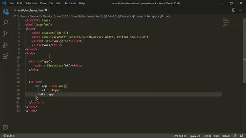Click the html breadcrumb symbol

coord(111,16)
